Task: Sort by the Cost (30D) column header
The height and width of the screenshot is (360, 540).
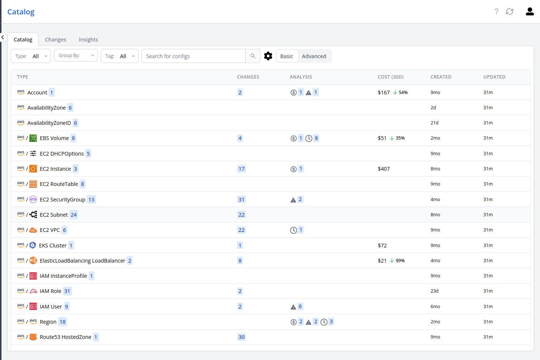Action: 390,77
